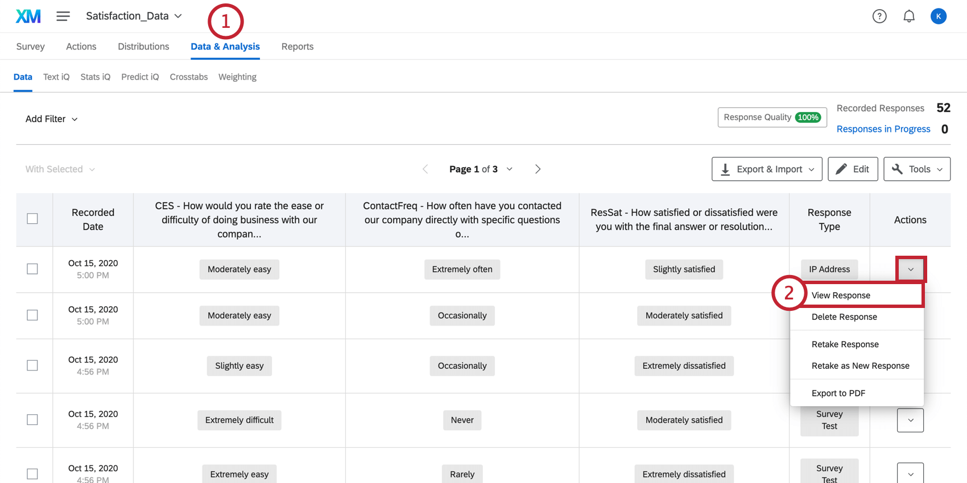
Task: Check the first response row checkbox
Action: [32, 269]
